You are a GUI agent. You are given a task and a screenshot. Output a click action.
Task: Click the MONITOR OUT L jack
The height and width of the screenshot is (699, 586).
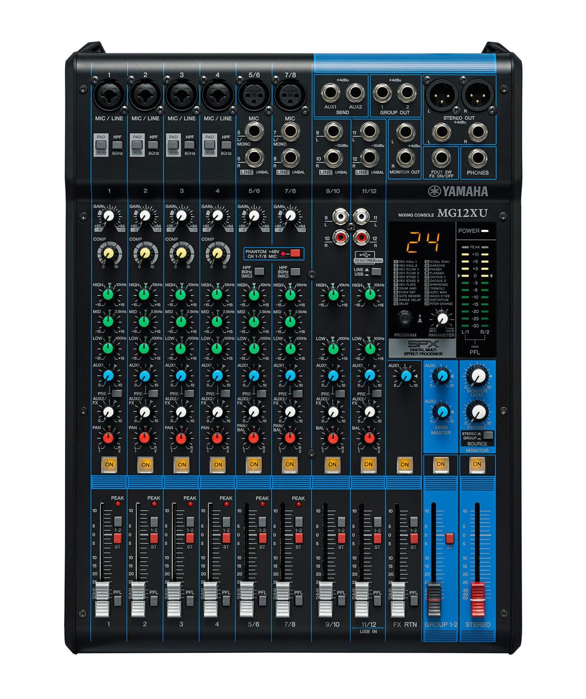tap(405, 132)
